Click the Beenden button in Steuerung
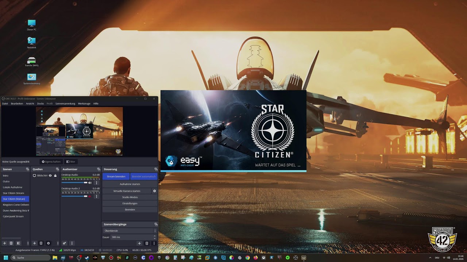Image resolution: width=467 pixels, height=262 pixels. pyautogui.click(x=130, y=210)
